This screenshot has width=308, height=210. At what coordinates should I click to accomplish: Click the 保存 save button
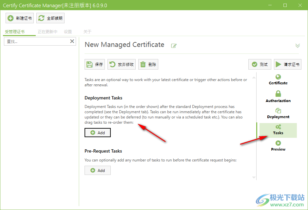95,64
